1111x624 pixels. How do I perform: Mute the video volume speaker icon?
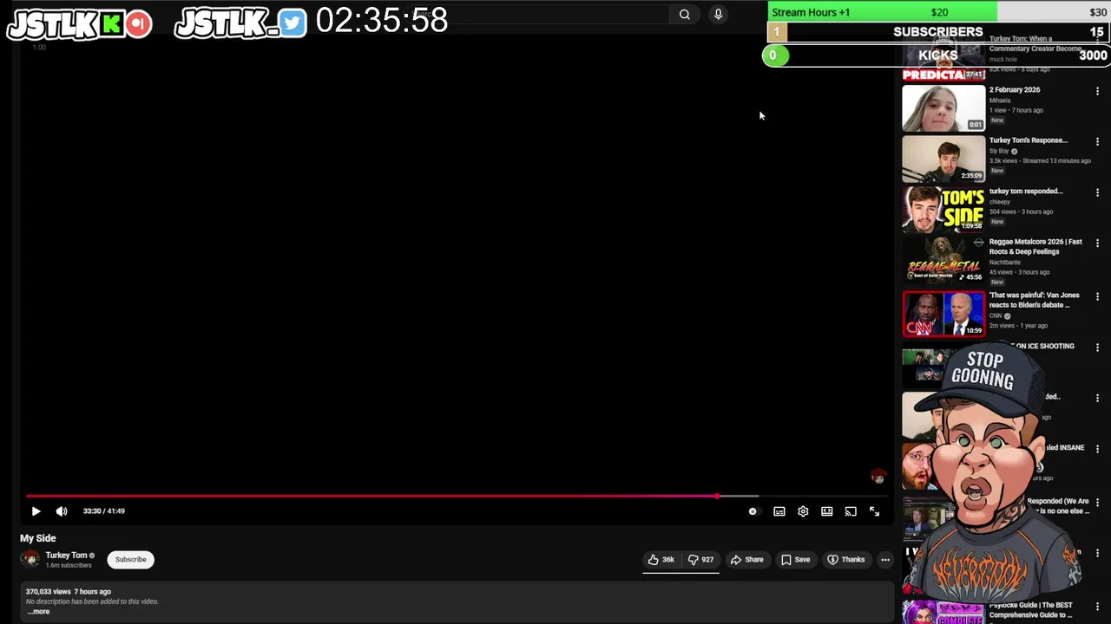click(62, 511)
